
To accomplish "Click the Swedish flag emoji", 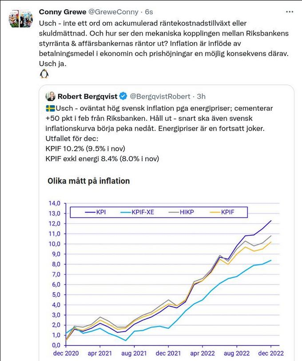I will (x=50, y=108).
